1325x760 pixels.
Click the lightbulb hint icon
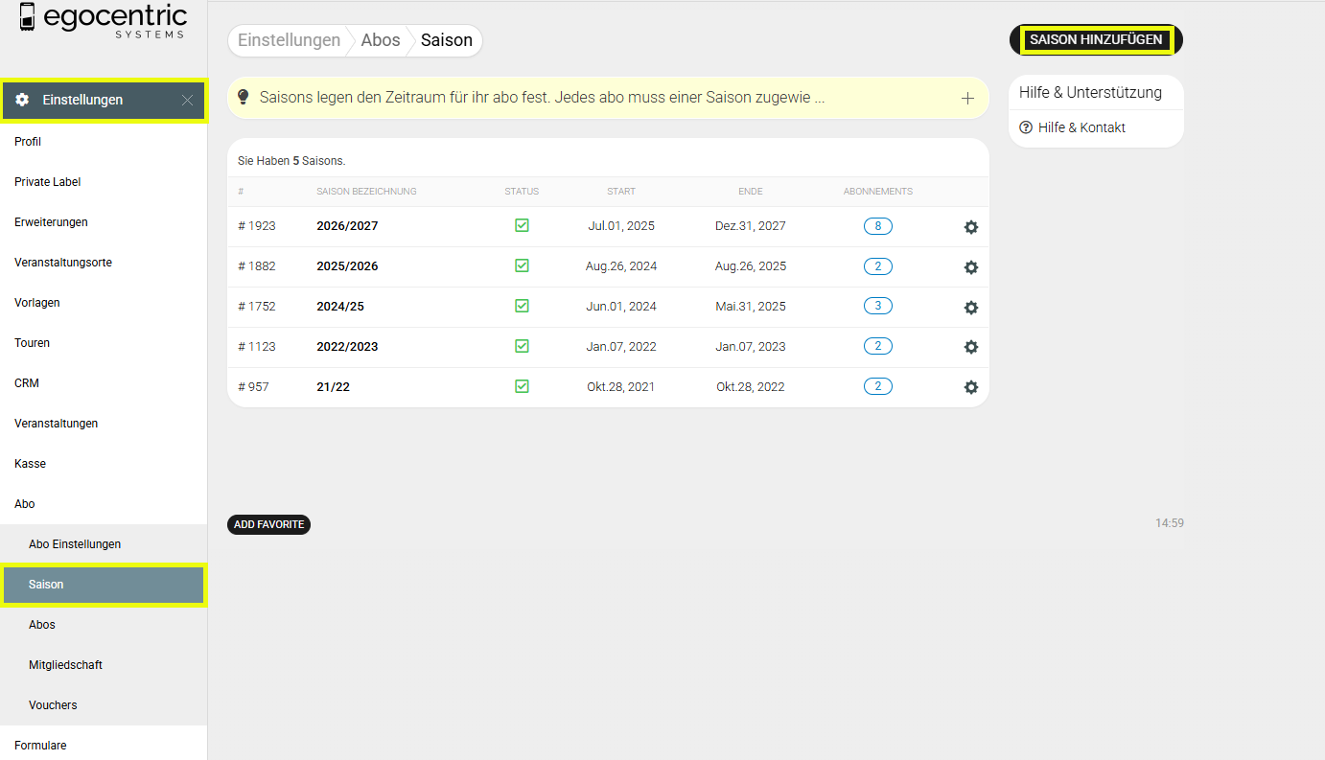(x=244, y=97)
